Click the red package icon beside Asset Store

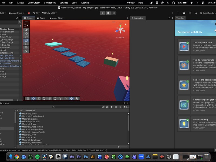[29, 13]
